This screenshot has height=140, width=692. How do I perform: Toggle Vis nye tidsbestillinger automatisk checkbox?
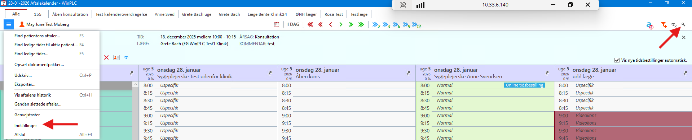617,60
